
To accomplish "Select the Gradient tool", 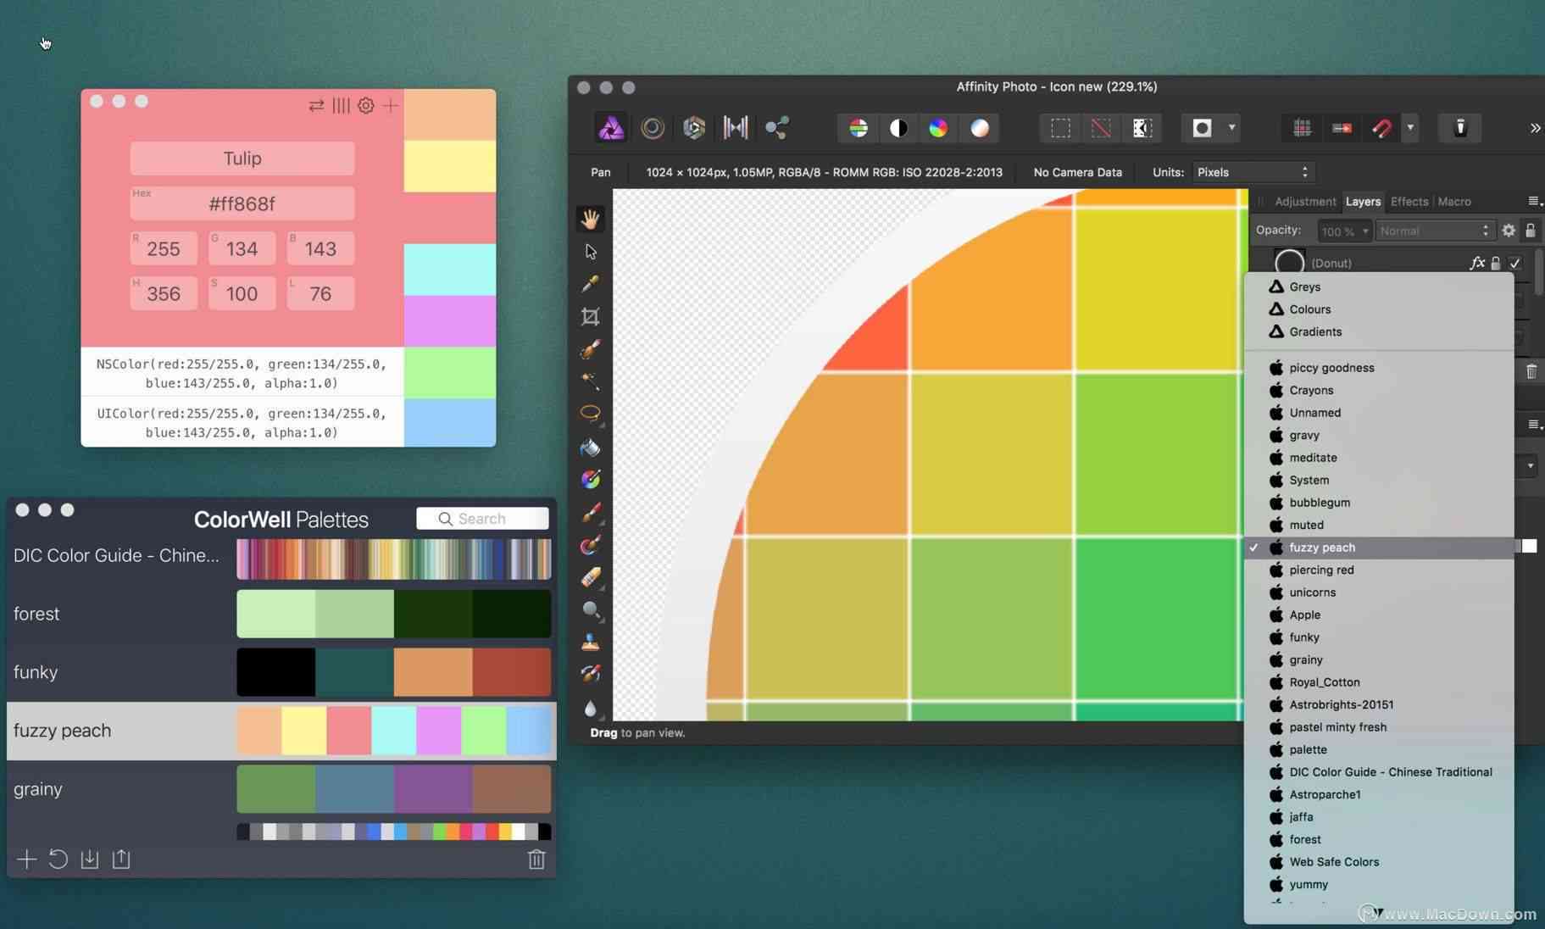I will pyautogui.click(x=591, y=479).
